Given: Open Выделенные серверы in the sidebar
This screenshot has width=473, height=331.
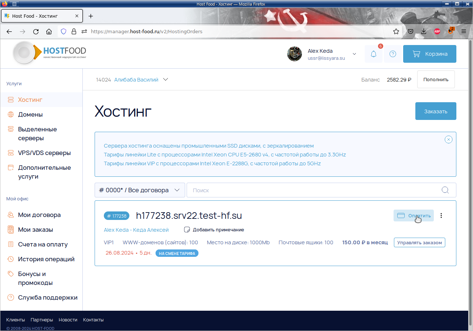Looking at the screenshot, I should (41, 134).
